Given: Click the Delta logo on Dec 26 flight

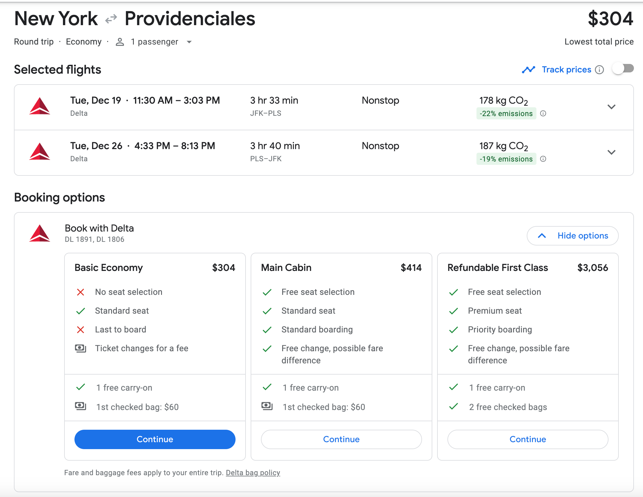Looking at the screenshot, I should pos(40,152).
